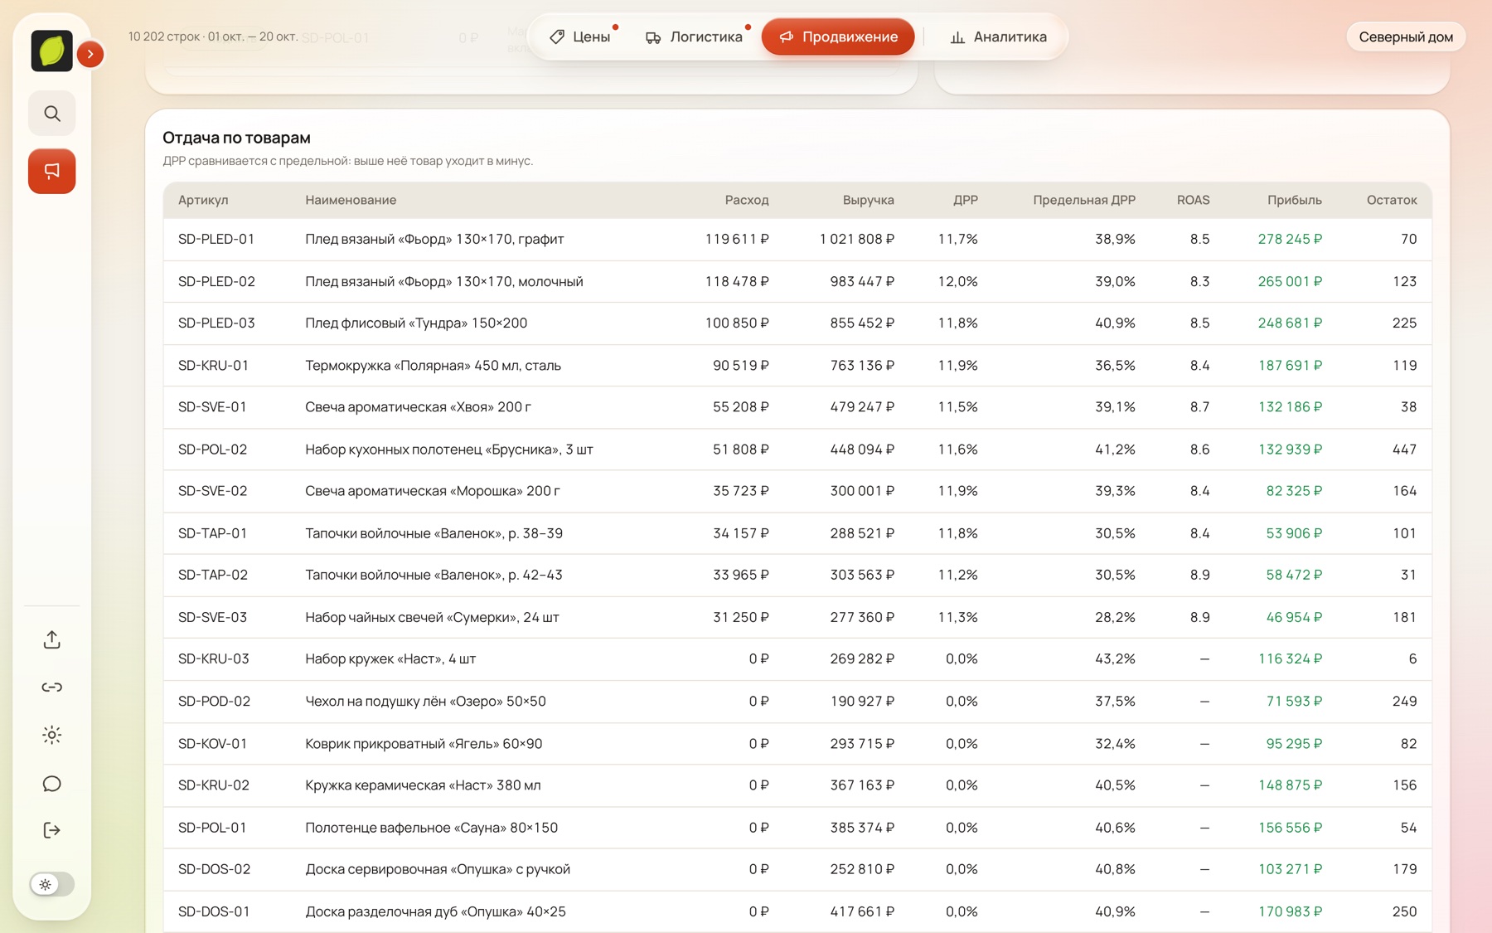
Task: Click the truck icon on the Логистика tab
Action: [x=653, y=37]
